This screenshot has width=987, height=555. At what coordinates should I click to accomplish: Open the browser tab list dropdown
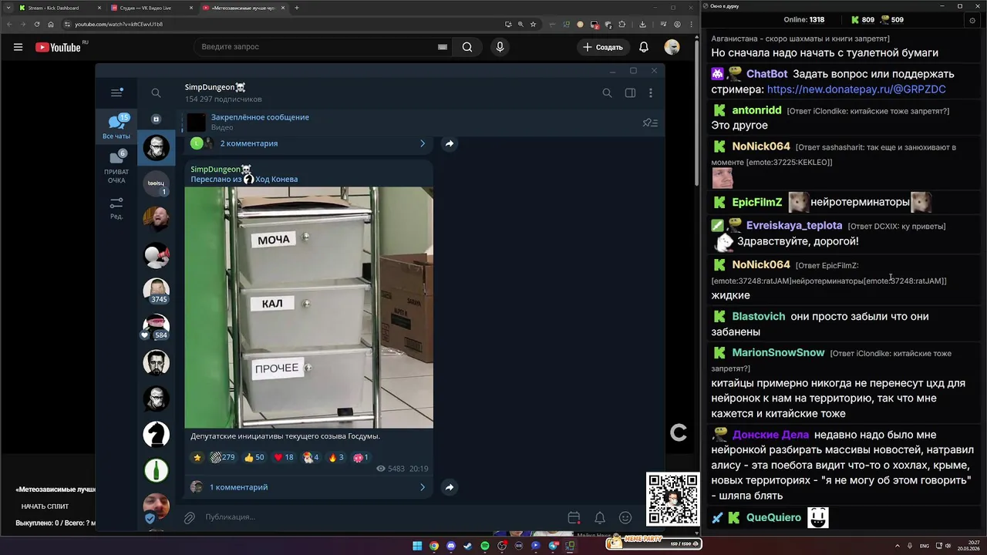click(x=8, y=8)
